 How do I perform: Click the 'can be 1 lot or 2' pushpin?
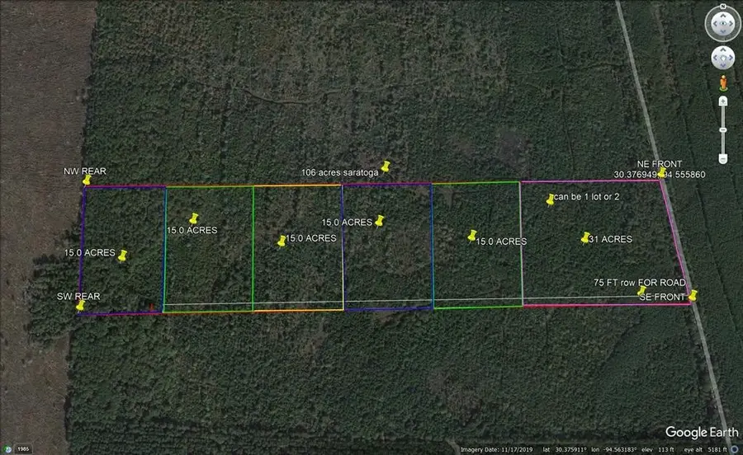coord(550,200)
